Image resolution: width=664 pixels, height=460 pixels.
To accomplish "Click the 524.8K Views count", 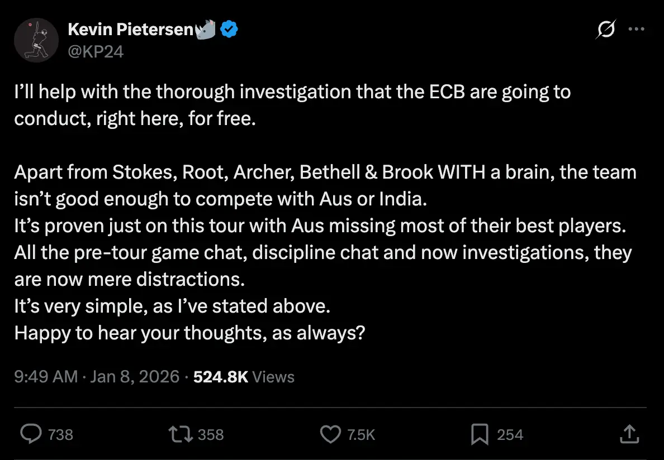I will tap(243, 377).
